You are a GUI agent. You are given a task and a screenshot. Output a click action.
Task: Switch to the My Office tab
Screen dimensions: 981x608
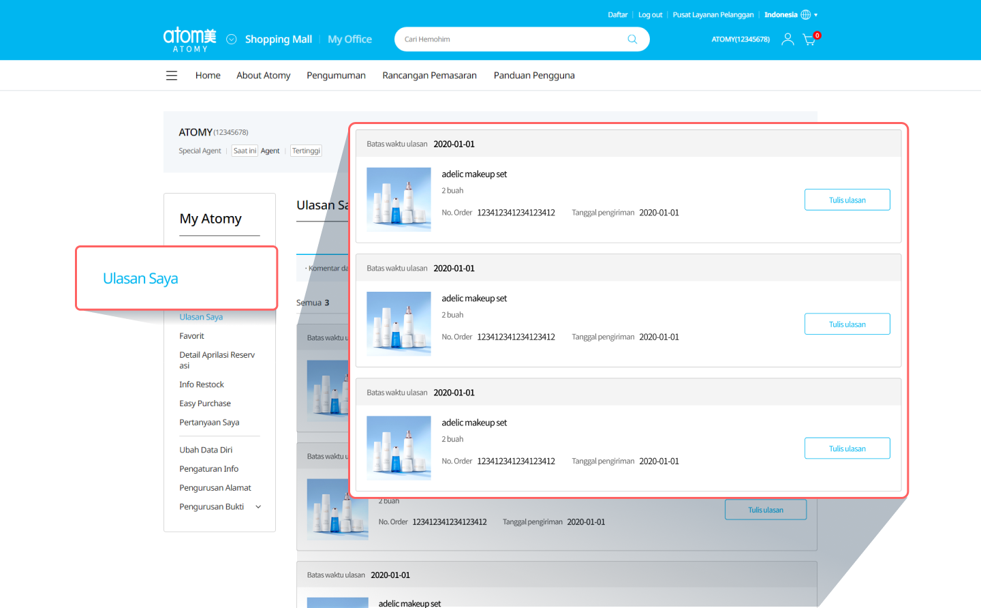(x=349, y=40)
